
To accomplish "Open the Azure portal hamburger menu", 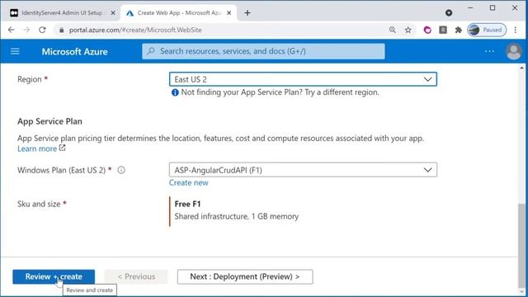I will 15,51.
